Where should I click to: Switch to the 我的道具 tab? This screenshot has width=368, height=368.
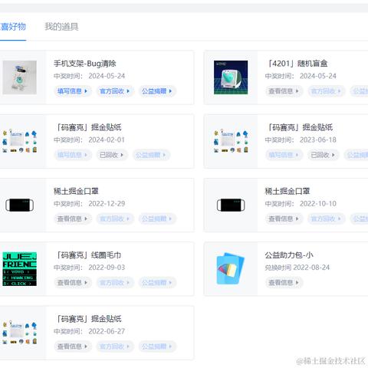click(x=61, y=27)
